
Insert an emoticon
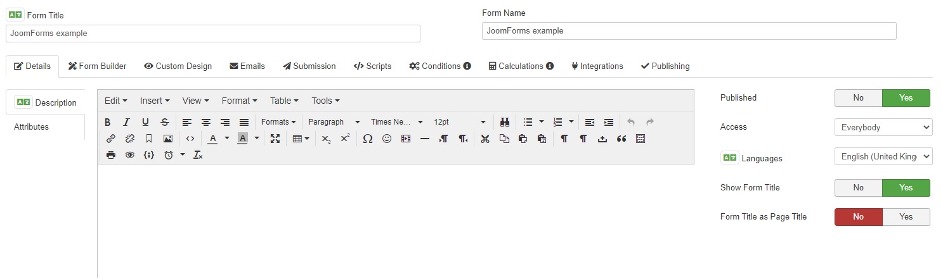click(x=387, y=139)
